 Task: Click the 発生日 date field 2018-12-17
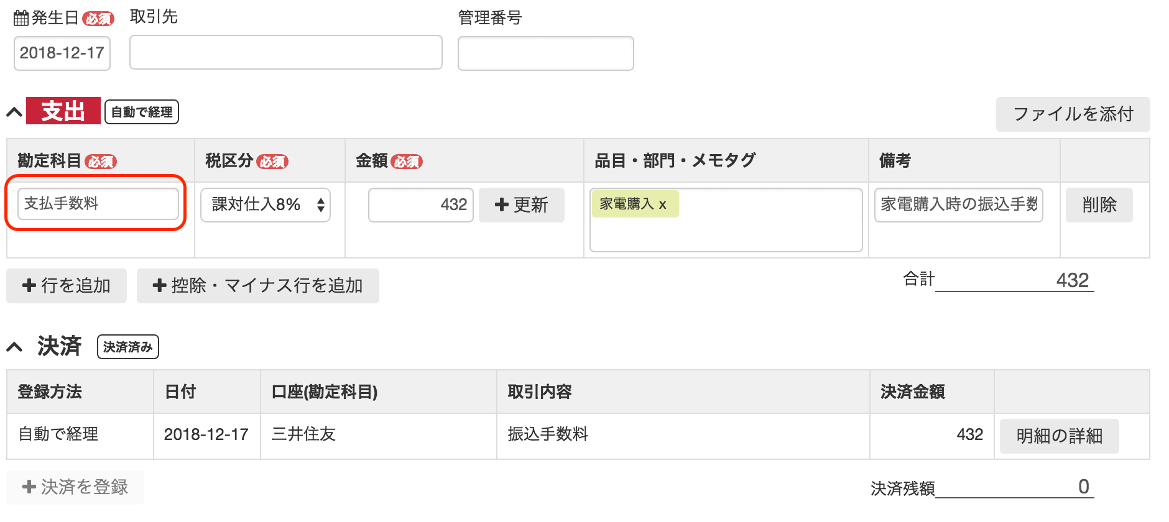(62, 53)
